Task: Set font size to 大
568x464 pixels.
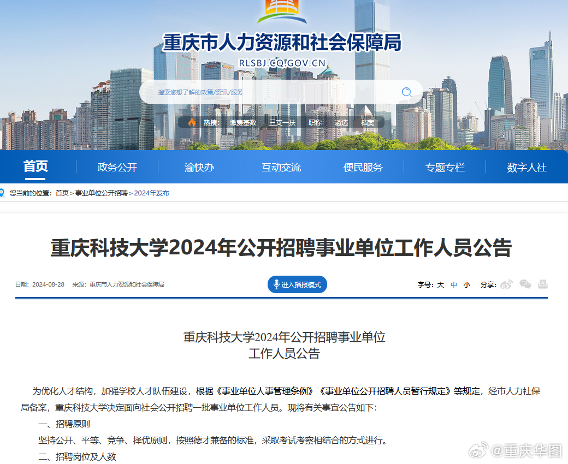Action: point(441,285)
